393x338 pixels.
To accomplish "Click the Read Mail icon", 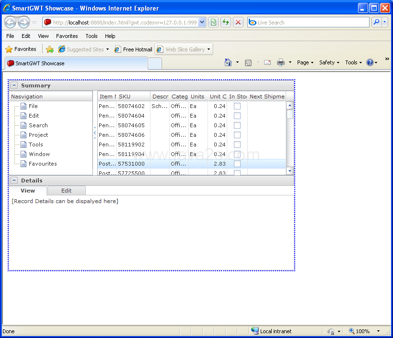I will click(267, 62).
